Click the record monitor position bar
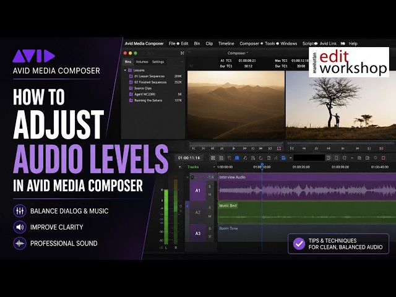Screen dimensions: 396x297 point(342,143)
